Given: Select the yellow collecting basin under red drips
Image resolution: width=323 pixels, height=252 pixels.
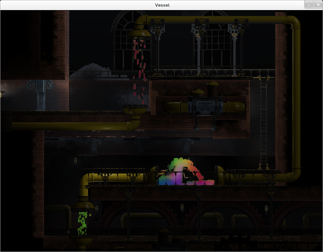Looking at the screenshot, I should pos(135,110).
